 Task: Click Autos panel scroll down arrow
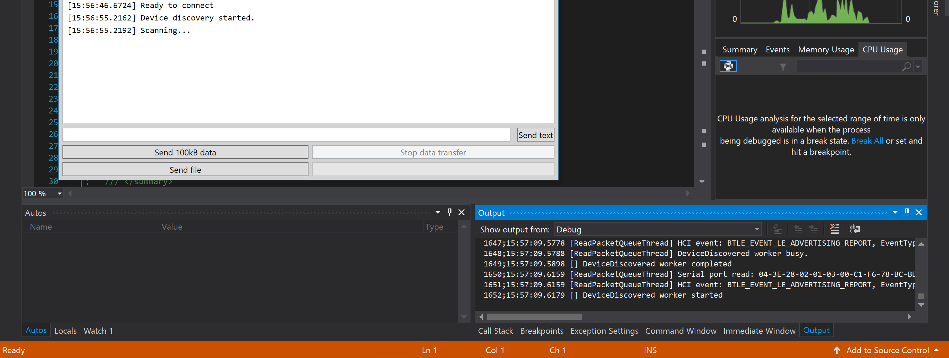click(x=464, y=317)
